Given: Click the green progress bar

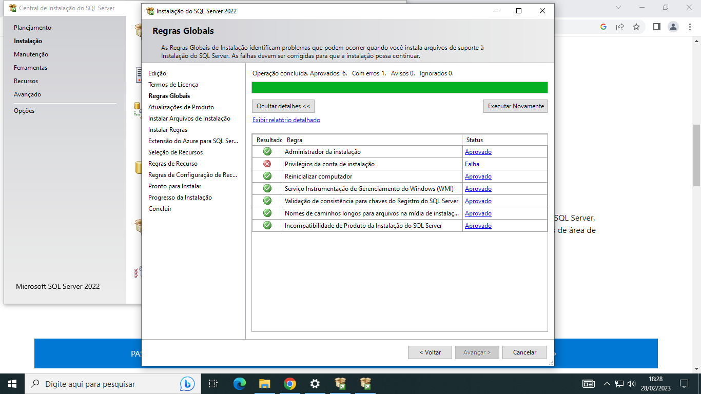Looking at the screenshot, I should pos(400,87).
